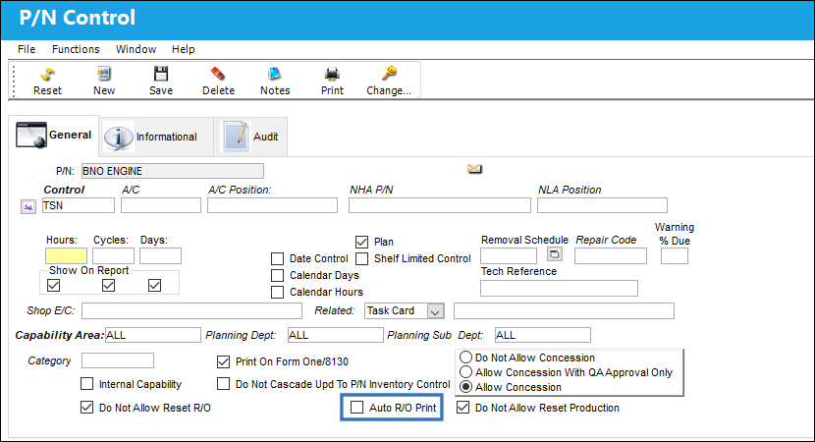Click the A/C input field

(x=161, y=205)
